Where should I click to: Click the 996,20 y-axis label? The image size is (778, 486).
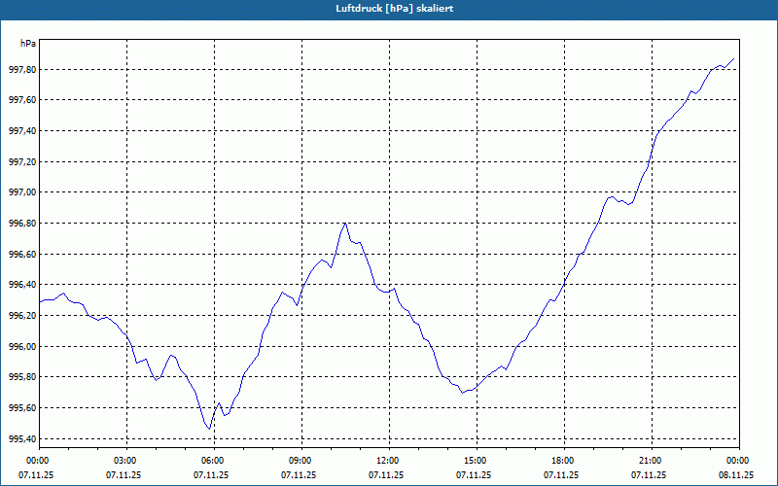pyautogui.click(x=22, y=315)
